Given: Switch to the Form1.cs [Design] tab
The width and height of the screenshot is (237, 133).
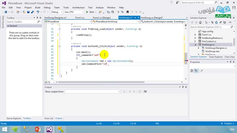Looking at the screenshot, I should (102, 18).
